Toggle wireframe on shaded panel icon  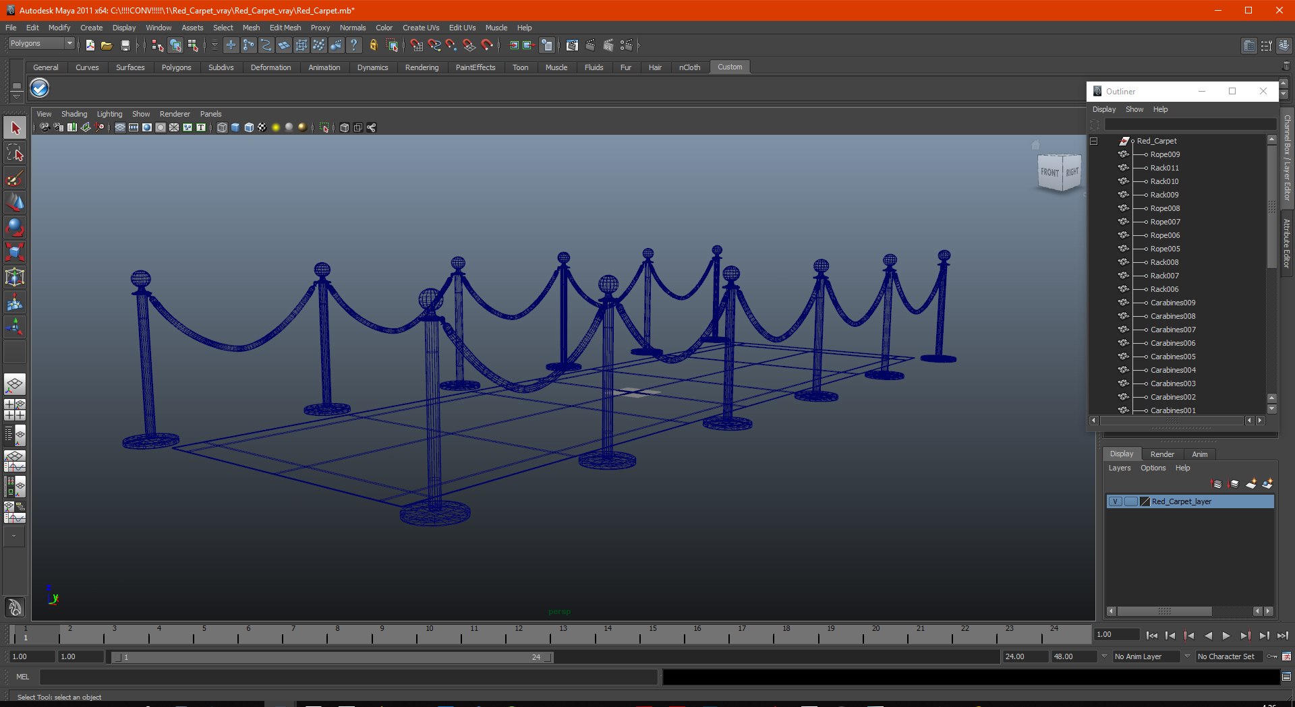click(249, 127)
